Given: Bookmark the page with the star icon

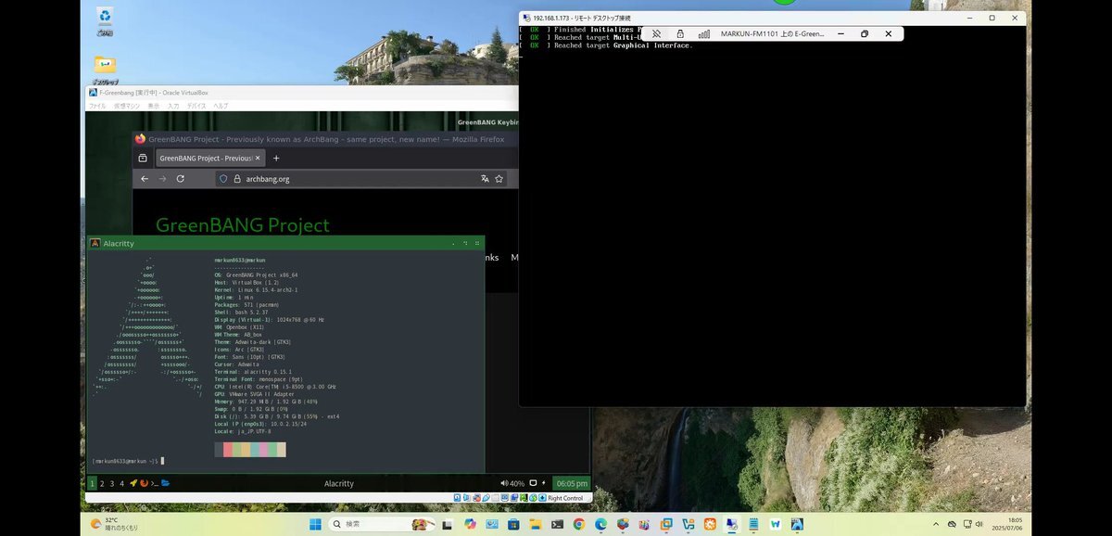Looking at the screenshot, I should tap(499, 179).
